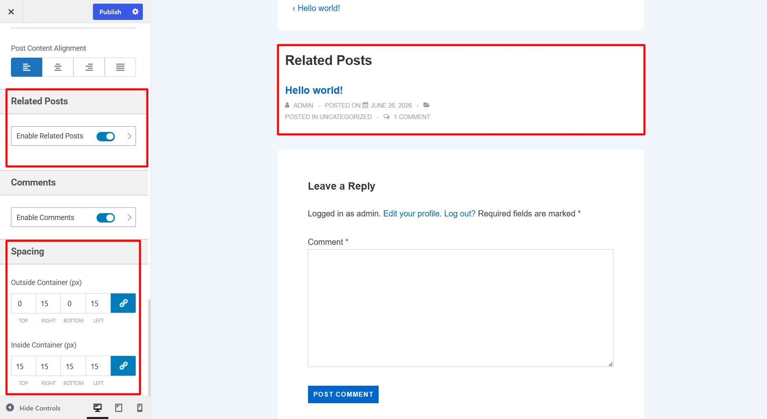This screenshot has height=419, width=767.
Task: Click the Outside Container (px) label
Action: click(46, 283)
